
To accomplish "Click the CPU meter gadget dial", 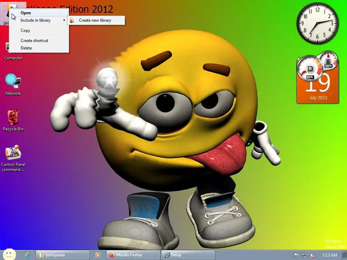I will click(310, 68).
